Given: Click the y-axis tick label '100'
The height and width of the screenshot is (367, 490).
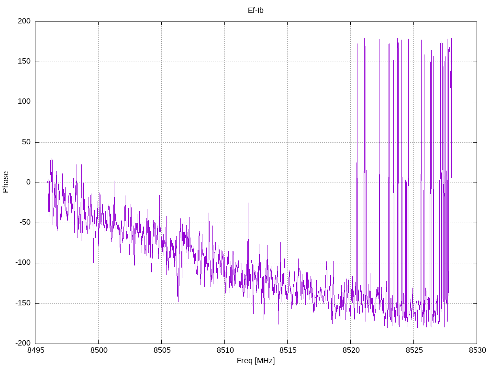Looking at the screenshot, I should 24,102.
